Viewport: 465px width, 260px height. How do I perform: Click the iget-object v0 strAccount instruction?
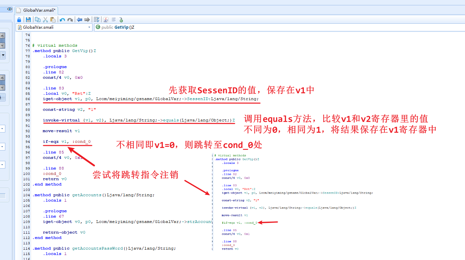[x=127, y=222]
